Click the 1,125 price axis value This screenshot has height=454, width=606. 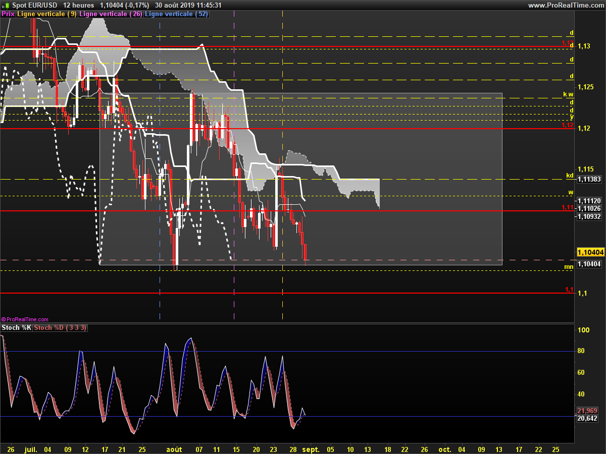[x=585, y=87]
